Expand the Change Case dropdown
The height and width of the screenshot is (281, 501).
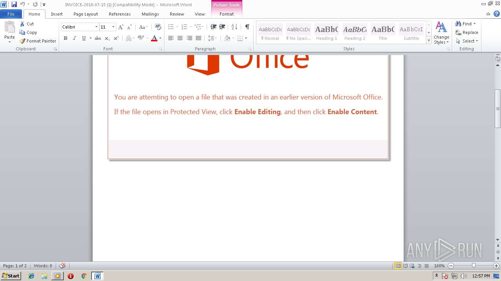[x=143, y=27]
